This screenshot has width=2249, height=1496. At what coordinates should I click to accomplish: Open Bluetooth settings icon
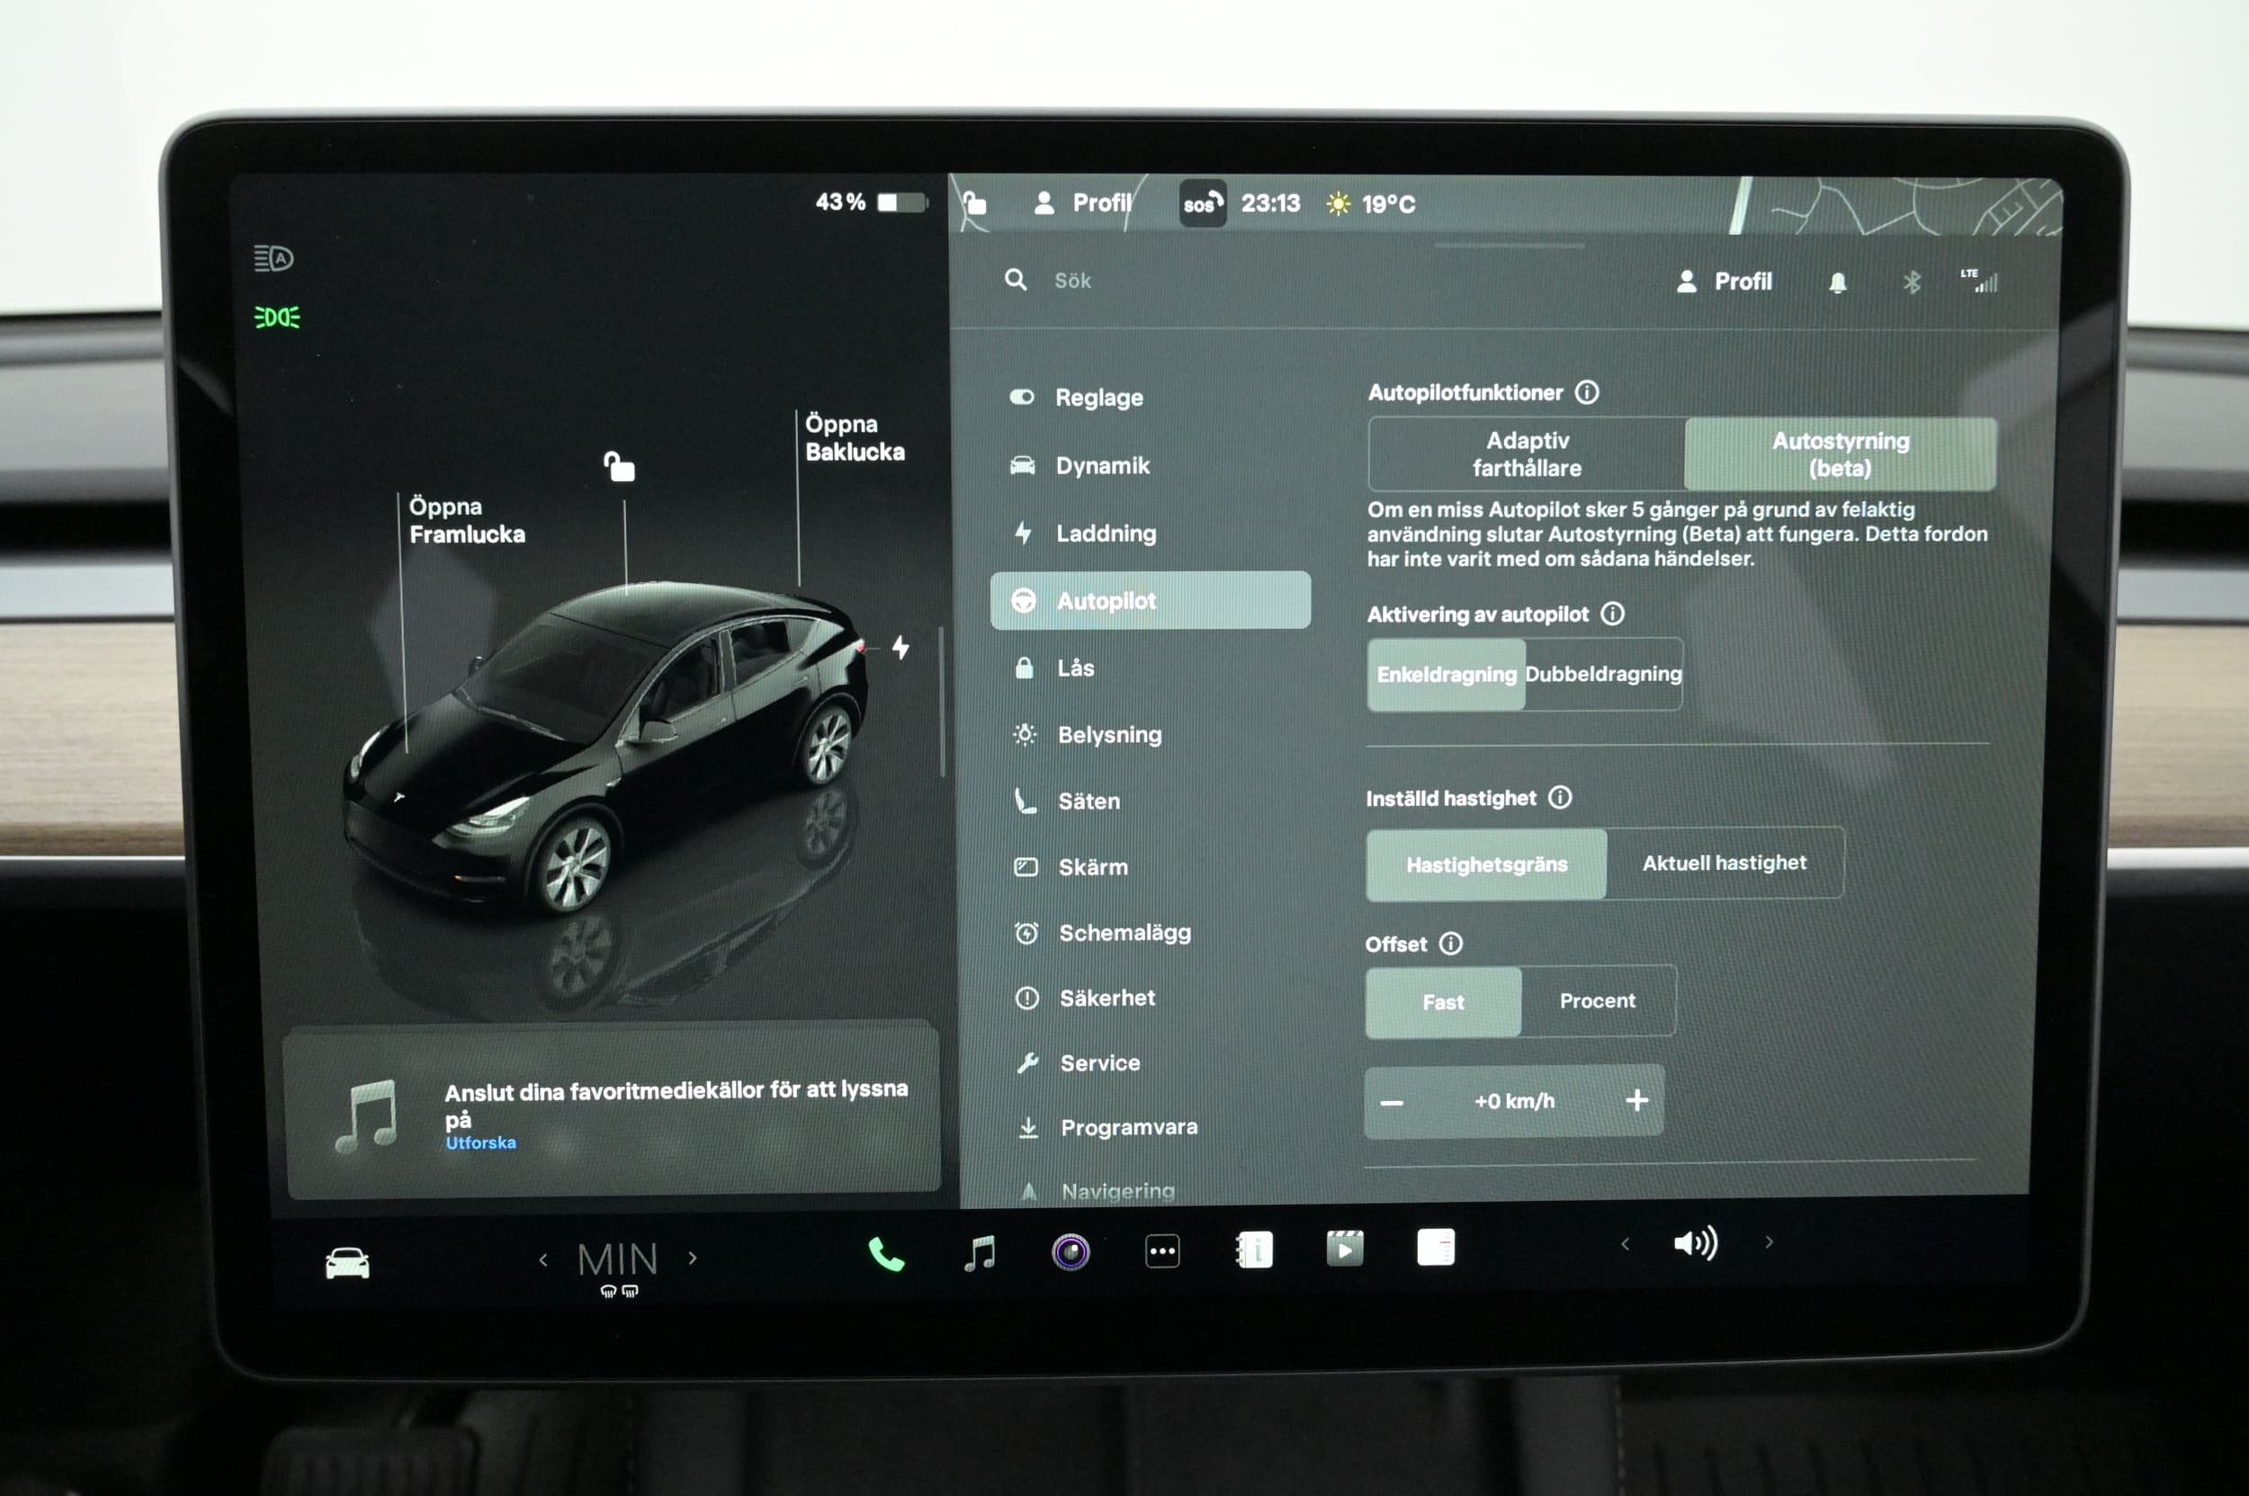point(1912,282)
